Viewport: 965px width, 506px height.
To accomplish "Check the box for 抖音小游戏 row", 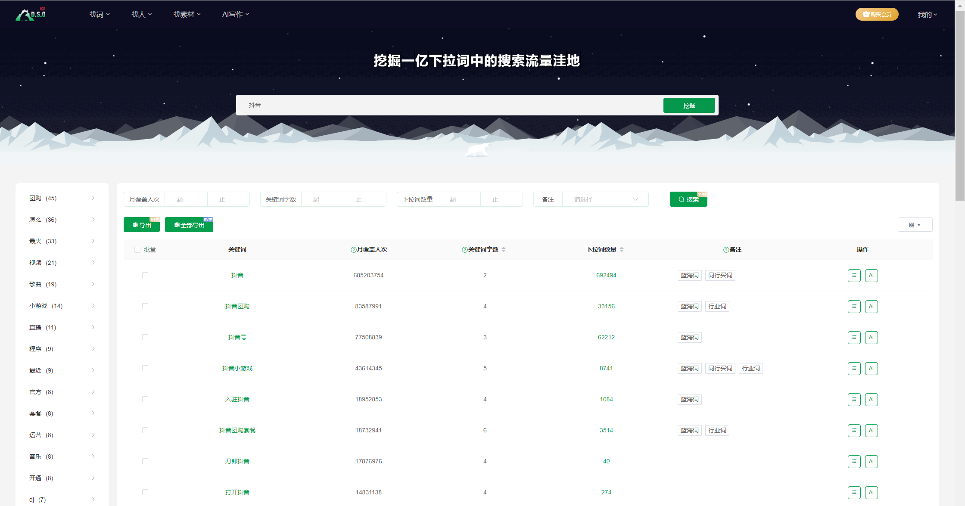I will [145, 368].
